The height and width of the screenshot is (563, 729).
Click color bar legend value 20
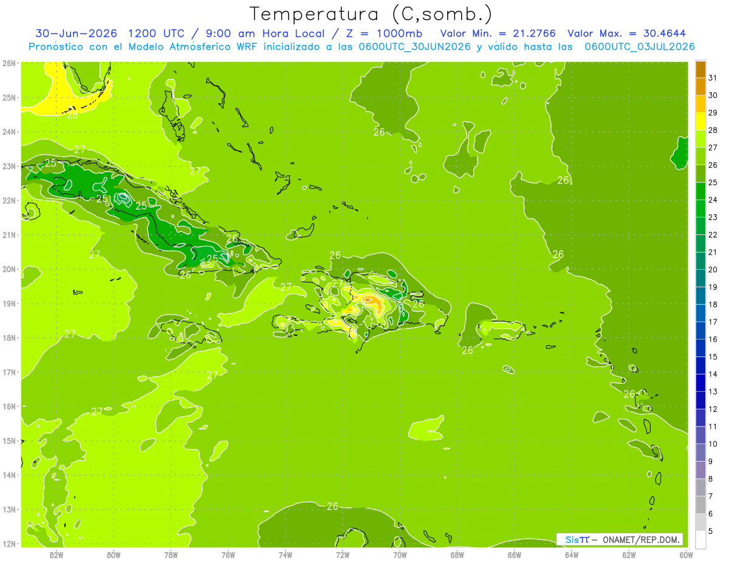pyautogui.click(x=713, y=270)
